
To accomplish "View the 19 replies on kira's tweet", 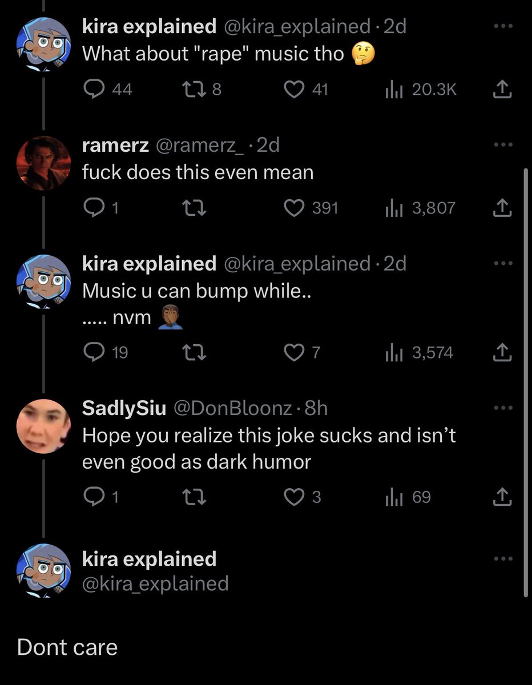I will (106, 353).
